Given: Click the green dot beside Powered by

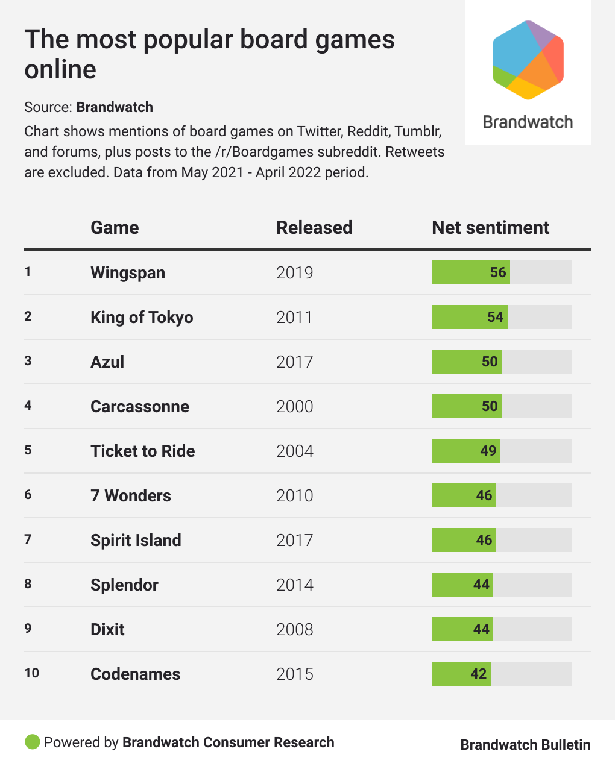Looking at the screenshot, I should point(33,742).
